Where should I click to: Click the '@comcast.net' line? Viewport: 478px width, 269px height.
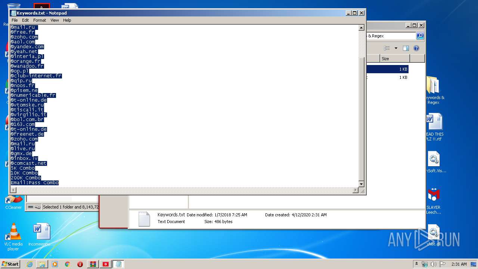point(29,163)
